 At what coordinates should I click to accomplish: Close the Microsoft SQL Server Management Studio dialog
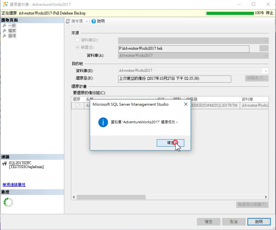click(x=186, y=104)
